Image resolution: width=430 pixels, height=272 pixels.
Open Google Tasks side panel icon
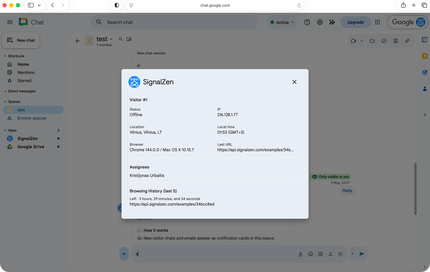(x=424, y=72)
